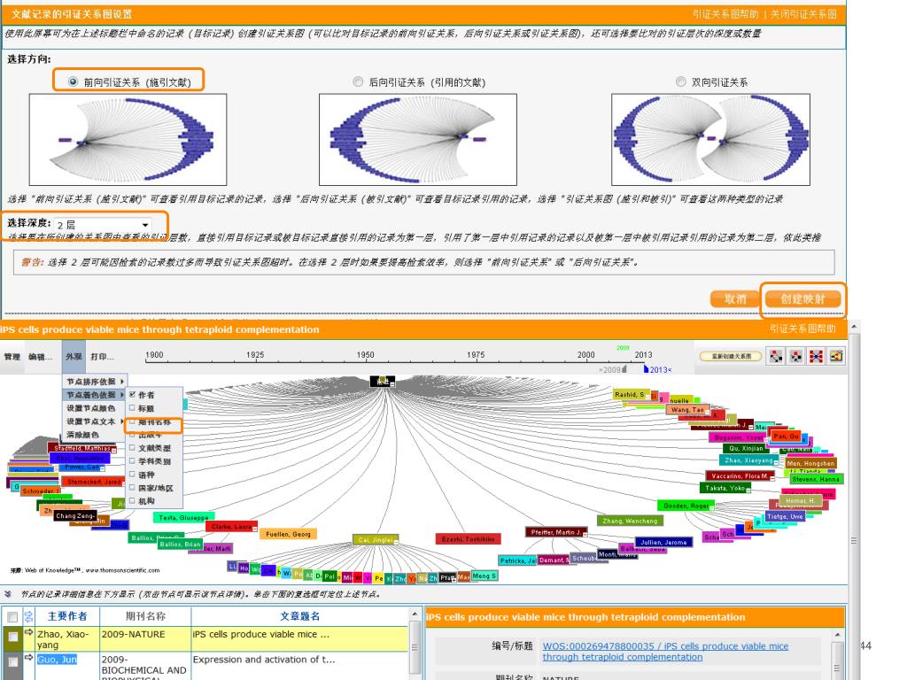Open 引证关系图帮助 link in top header
This screenshot has width=907, height=680.
click(x=725, y=14)
